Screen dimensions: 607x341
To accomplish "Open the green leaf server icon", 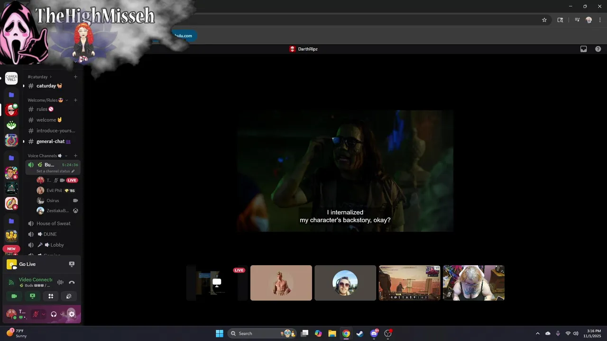I will point(11,125).
